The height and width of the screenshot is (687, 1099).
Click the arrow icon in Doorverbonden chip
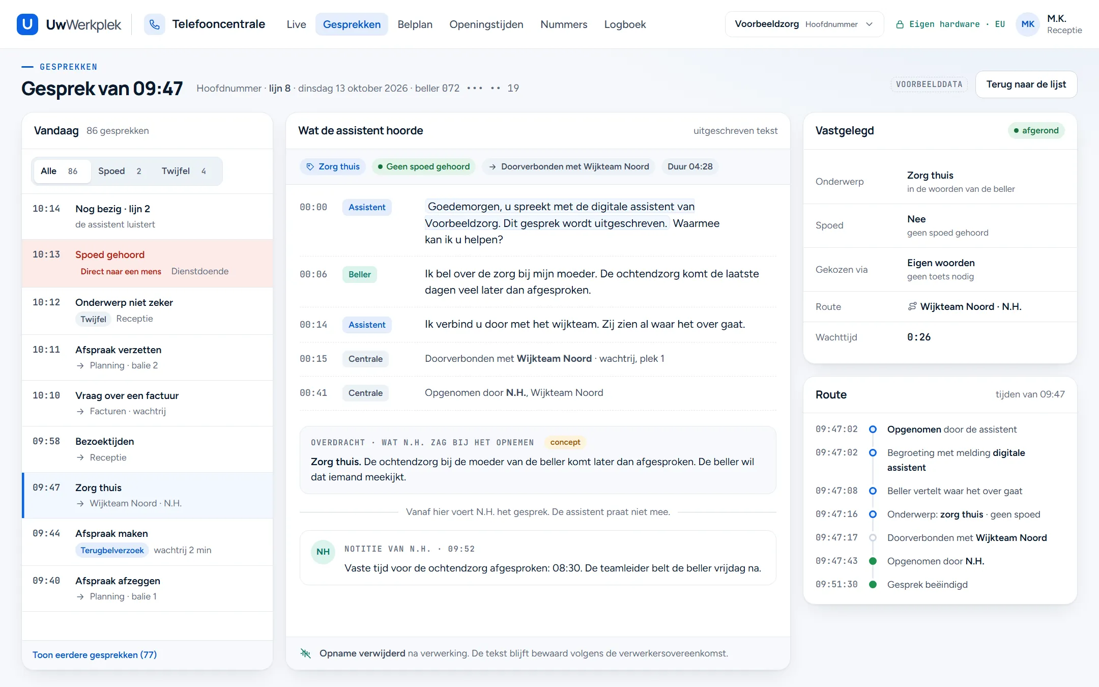point(492,166)
